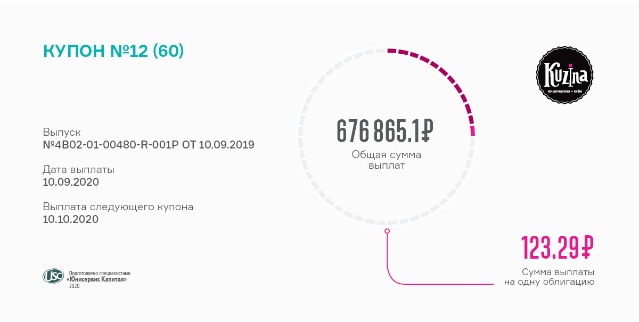639x322 pixels.
Task: Click the USC green logo icon
Action: (53, 276)
